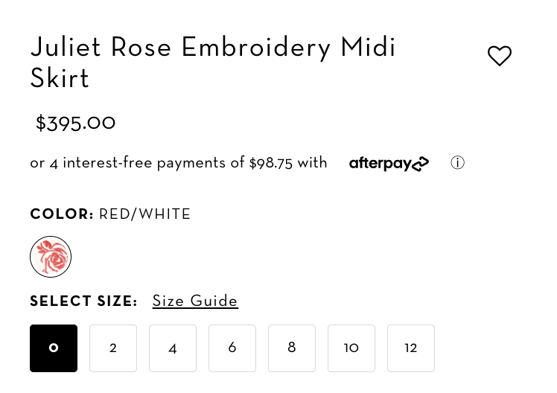Click the RED/WHITE color name
Image resolution: width=557 pixels, height=393 pixels.
point(145,214)
